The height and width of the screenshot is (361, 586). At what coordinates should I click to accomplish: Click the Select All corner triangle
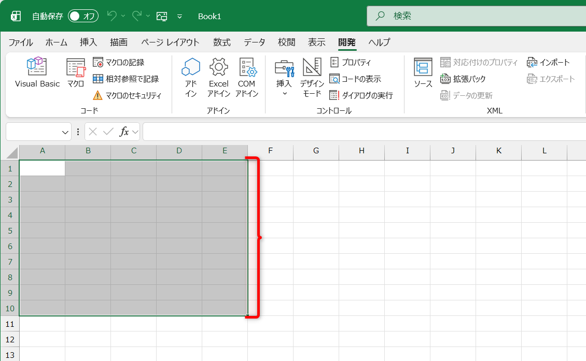11,153
